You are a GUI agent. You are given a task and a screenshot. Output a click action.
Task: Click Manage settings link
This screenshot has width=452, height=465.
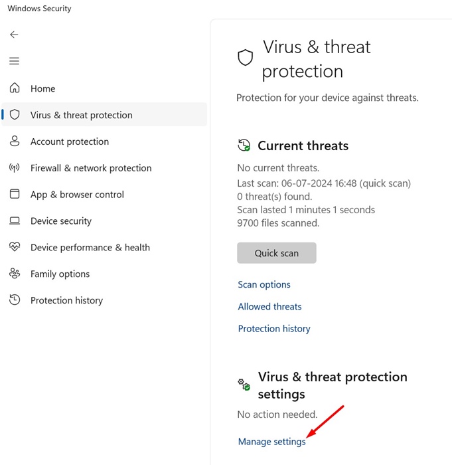click(271, 441)
